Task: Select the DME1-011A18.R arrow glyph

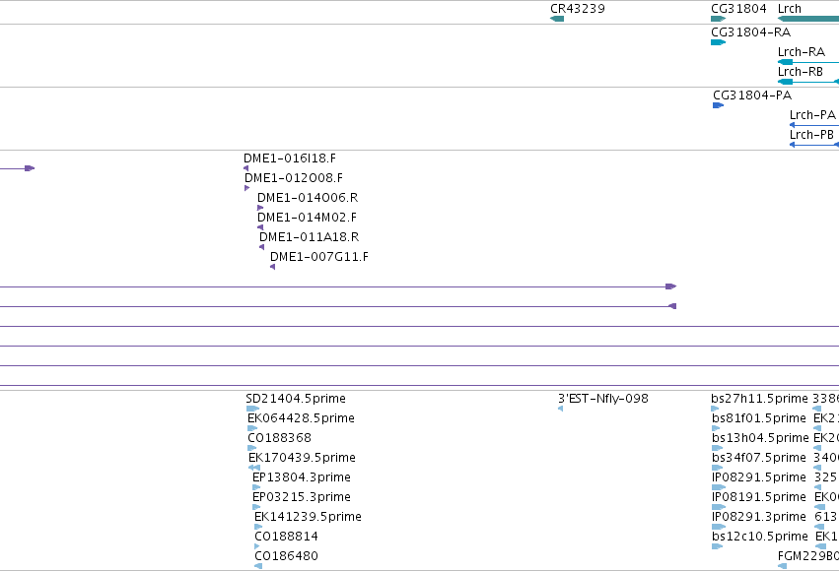Action: [x=261, y=247]
